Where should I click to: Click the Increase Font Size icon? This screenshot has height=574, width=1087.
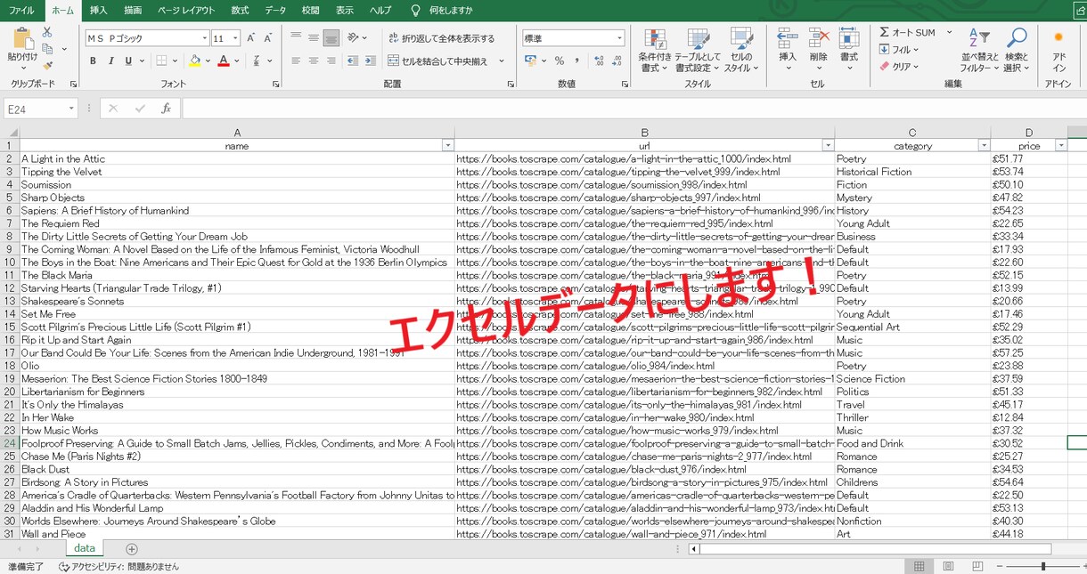[252, 38]
